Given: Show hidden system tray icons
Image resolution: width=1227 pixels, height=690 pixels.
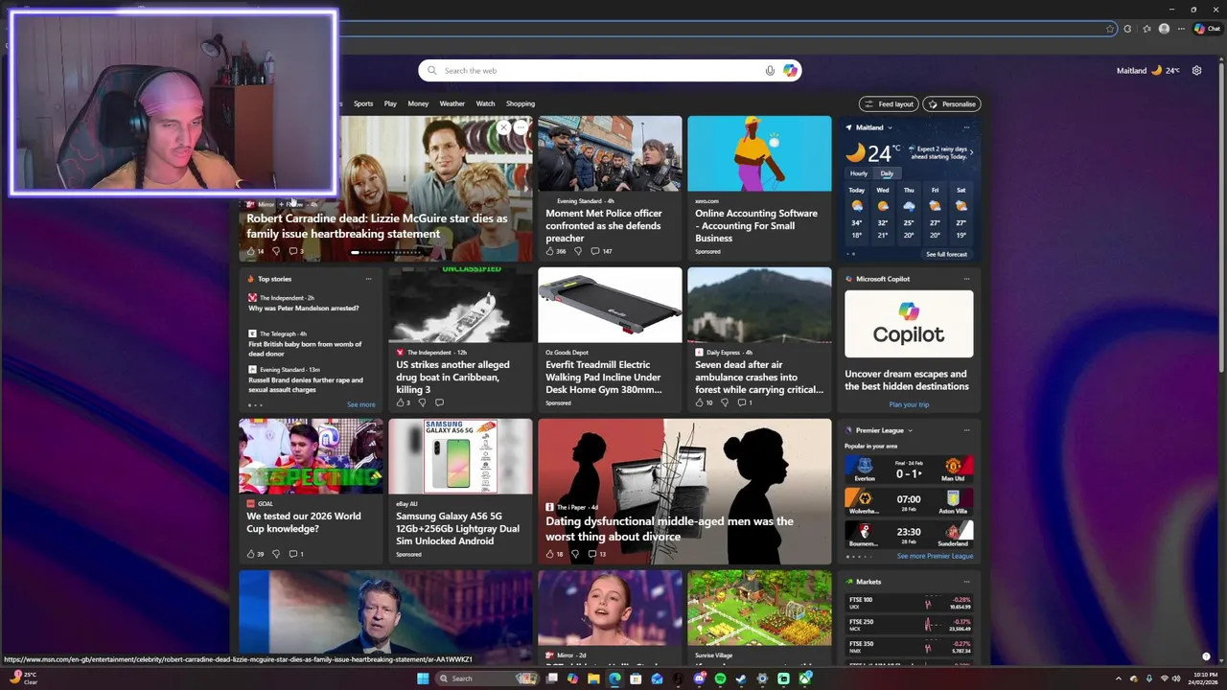Looking at the screenshot, I should (x=1119, y=678).
